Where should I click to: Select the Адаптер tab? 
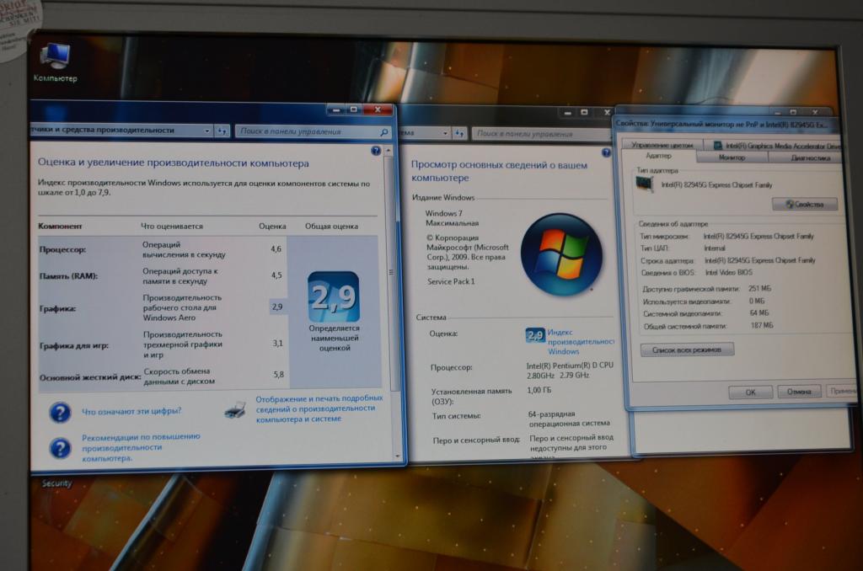point(658,157)
